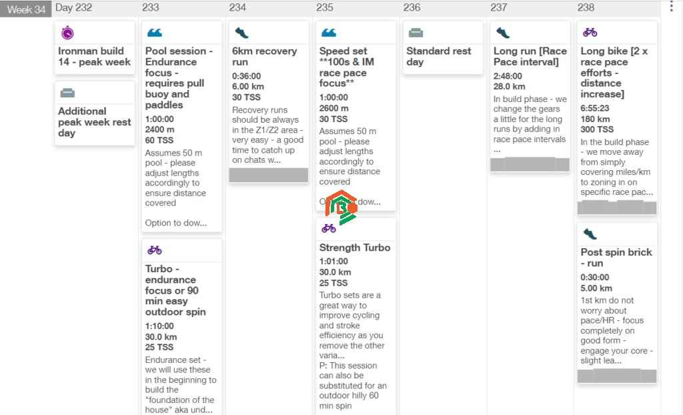The width and height of the screenshot is (683, 415).
Task: Click the Day 236 column header
Action: [412, 7]
